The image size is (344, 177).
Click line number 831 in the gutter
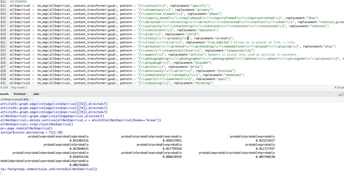click(x=3, y=83)
